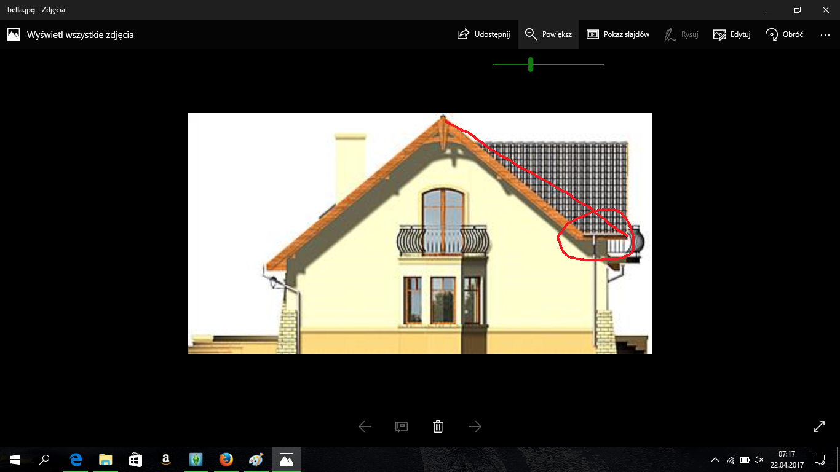Launch Microsoft Edge from taskbar
Viewport: 840px width, 472px height.
(76, 460)
